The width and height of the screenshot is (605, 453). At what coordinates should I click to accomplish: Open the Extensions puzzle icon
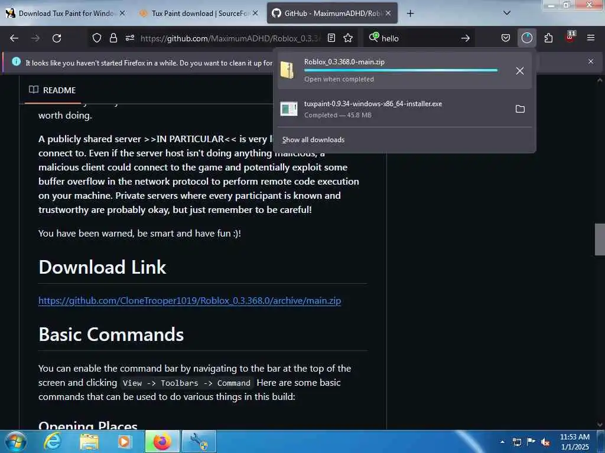click(x=548, y=38)
